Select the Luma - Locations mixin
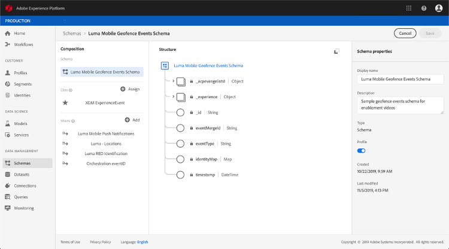Image resolution: width=449 pixels, height=249 pixels. click(106, 144)
